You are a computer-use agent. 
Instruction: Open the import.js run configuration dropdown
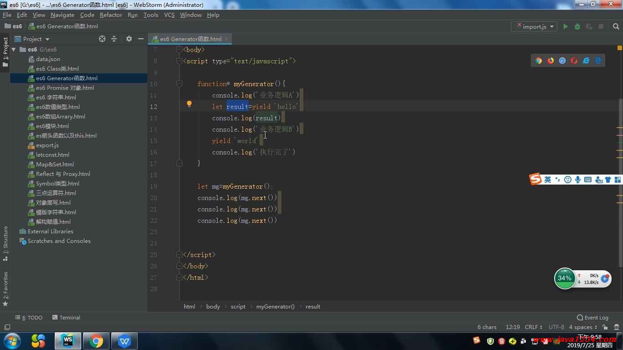click(534, 26)
